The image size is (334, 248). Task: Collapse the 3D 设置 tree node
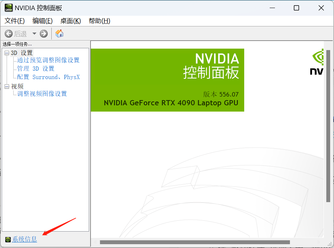pyautogui.click(x=7, y=53)
